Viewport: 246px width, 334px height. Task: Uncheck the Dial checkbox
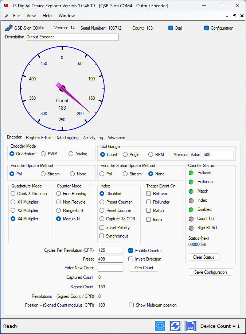[x=171, y=28]
